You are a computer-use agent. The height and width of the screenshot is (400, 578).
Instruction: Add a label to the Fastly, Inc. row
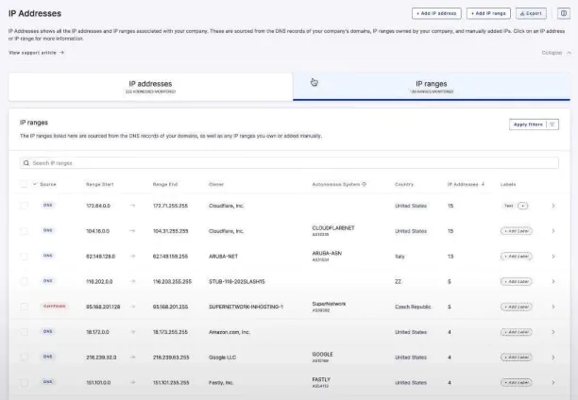(516, 383)
